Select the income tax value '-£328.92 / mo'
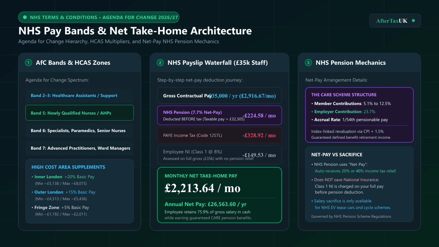Image resolution: width=439 pixels, height=247 pixels. coord(259,135)
